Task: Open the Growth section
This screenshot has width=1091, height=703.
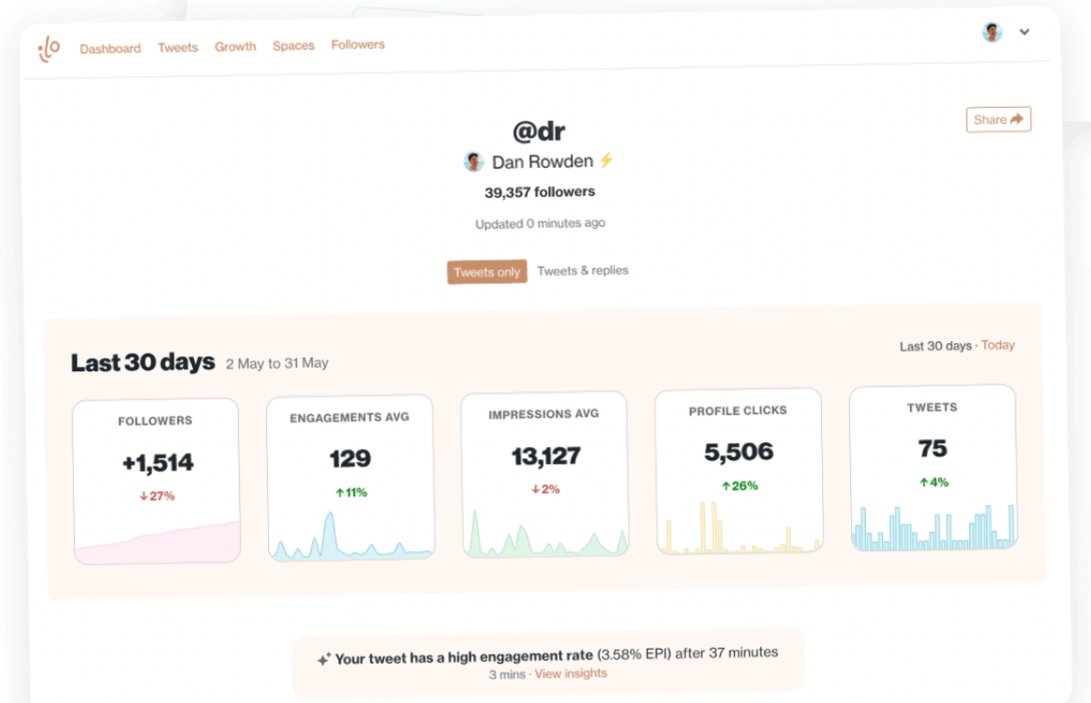Action: pos(235,47)
